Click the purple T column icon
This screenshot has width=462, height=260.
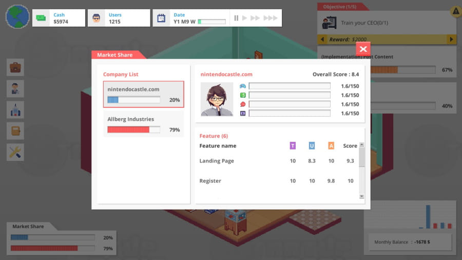coord(293,146)
